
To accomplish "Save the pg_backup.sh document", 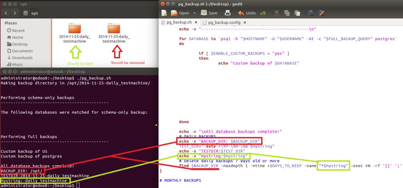I will tap(209, 13).
